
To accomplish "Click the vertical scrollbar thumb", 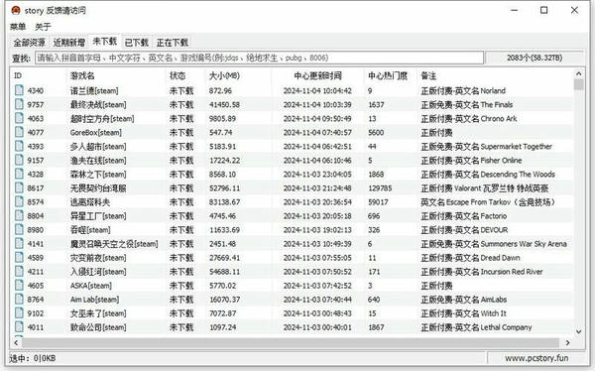I will point(579,84).
